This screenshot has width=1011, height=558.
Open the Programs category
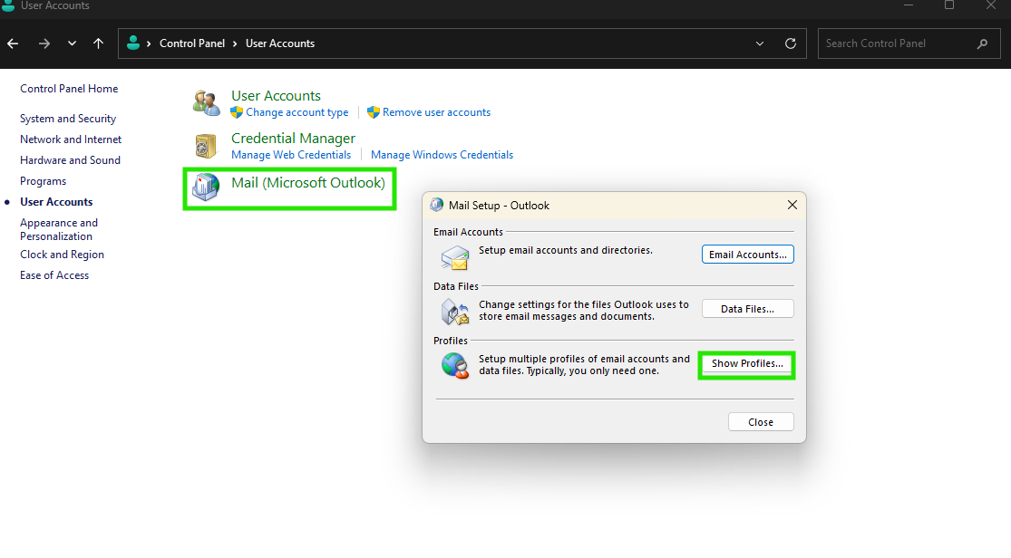[x=43, y=181]
